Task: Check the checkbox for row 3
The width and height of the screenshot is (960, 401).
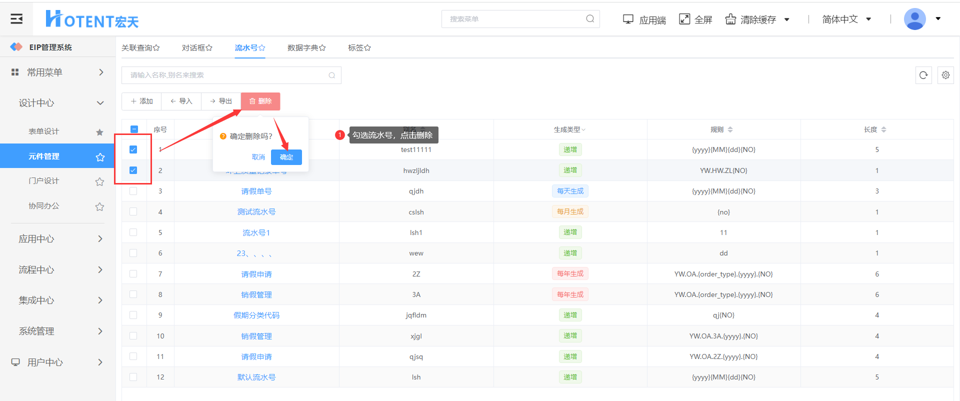Action: click(x=133, y=191)
